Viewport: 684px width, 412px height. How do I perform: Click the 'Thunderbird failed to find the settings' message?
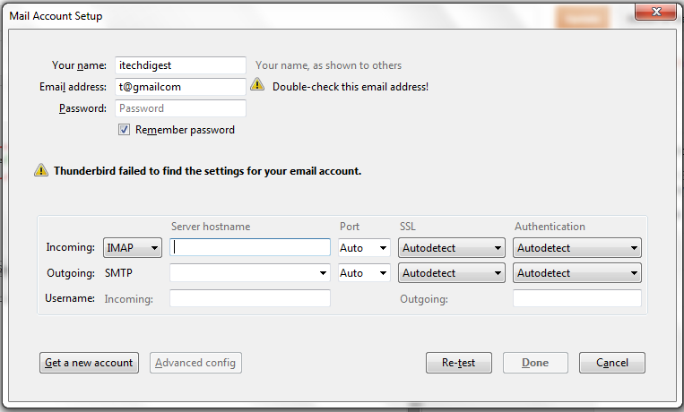point(208,171)
